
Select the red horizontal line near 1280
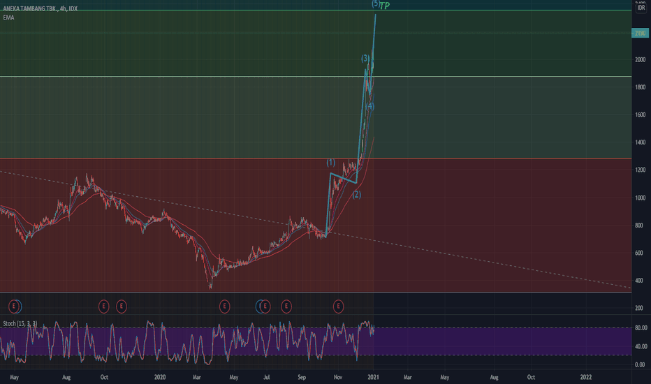point(316,158)
